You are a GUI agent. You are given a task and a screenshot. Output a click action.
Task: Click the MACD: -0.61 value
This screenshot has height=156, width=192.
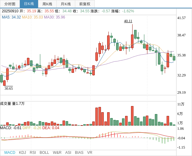point(11,128)
